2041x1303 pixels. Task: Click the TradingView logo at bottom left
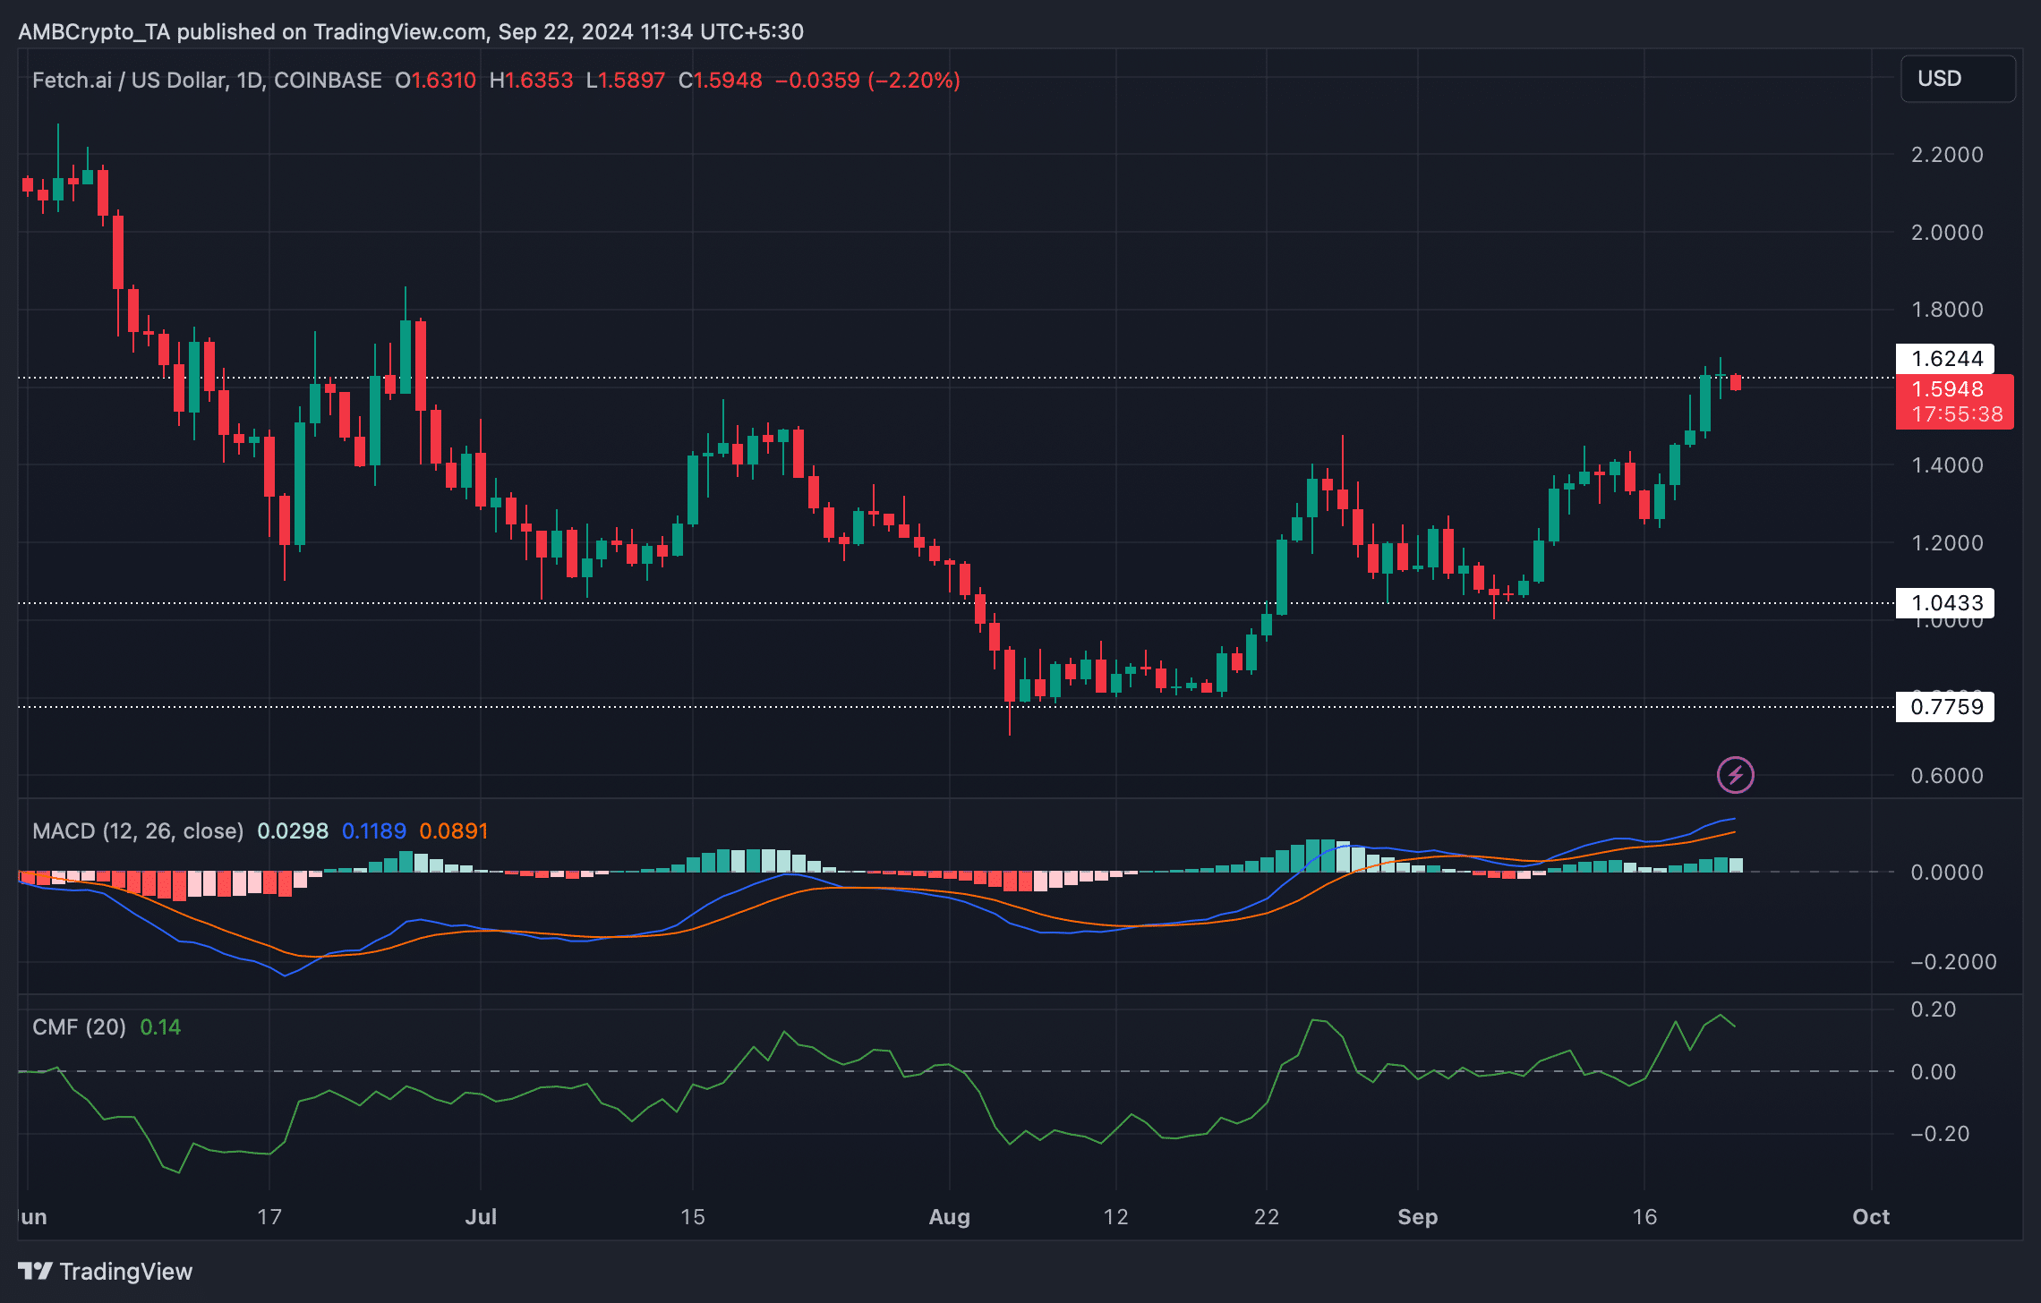coord(106,1271)
